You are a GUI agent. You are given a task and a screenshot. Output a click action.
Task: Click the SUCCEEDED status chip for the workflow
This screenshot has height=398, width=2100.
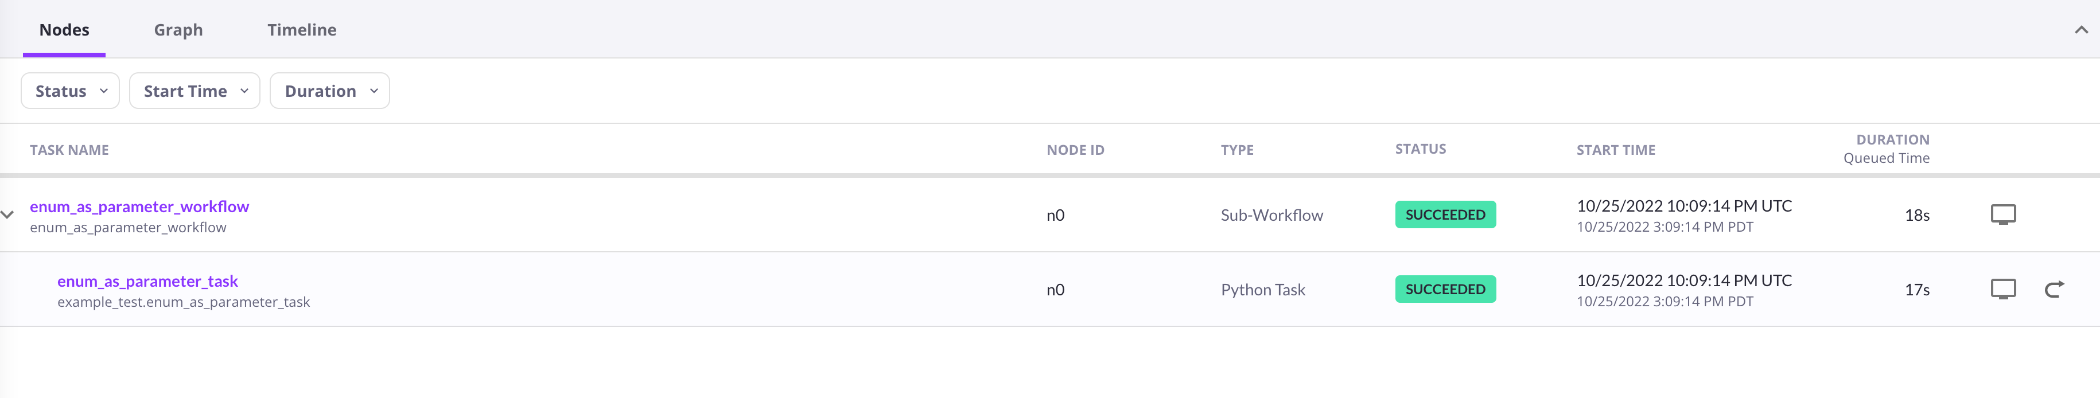click(x=1445, y=214)
